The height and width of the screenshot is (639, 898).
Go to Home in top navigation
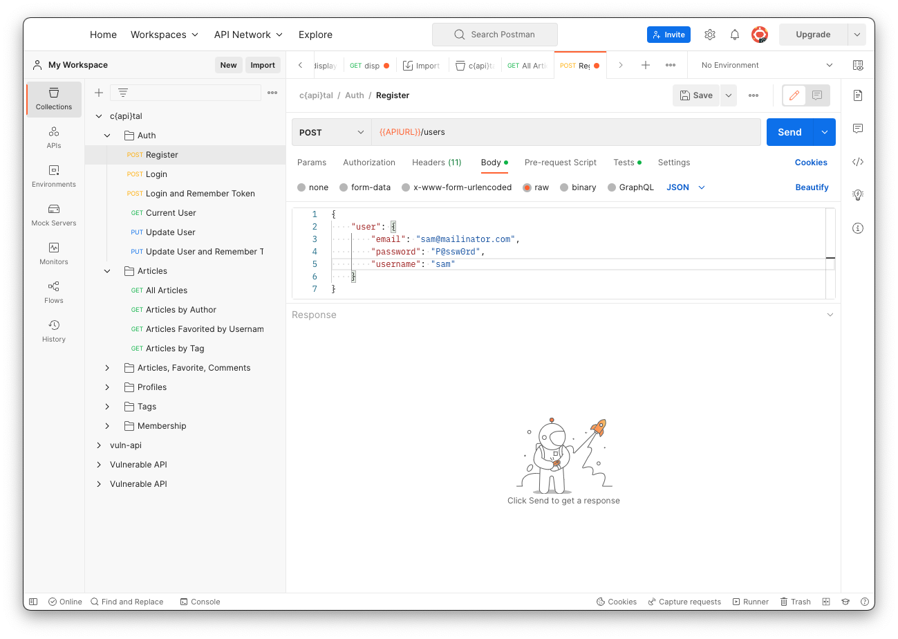pos(104,35)
